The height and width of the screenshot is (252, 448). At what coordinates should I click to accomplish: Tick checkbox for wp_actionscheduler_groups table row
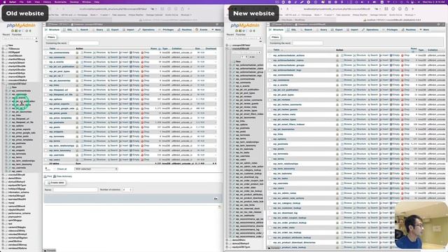click(x=270, y=65)
